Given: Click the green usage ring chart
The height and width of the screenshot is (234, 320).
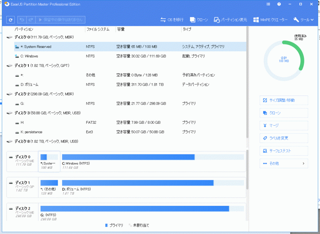Looking at the screenshot, I should (x=284, y=61).
